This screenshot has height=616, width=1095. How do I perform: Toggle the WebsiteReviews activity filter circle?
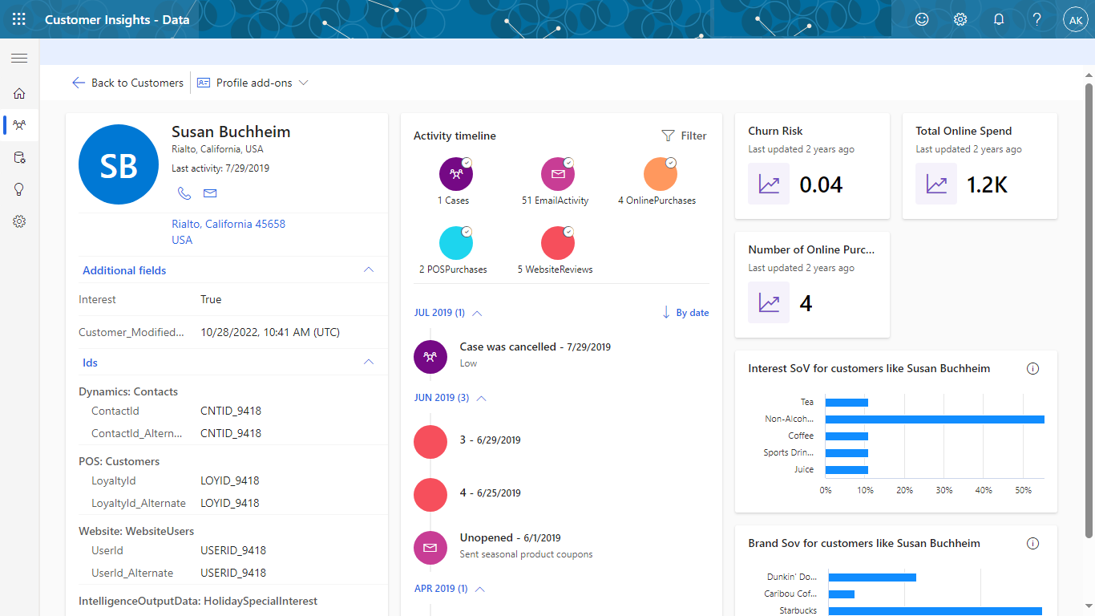(556, 243)
